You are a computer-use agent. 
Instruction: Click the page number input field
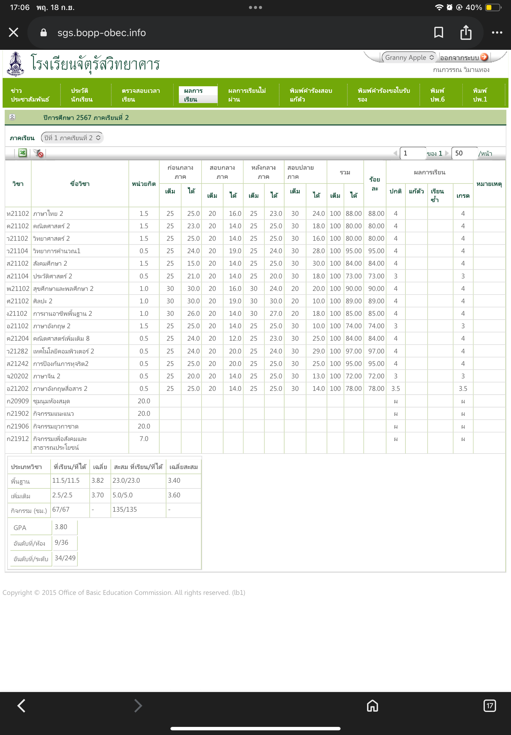(x=413, y=153)
